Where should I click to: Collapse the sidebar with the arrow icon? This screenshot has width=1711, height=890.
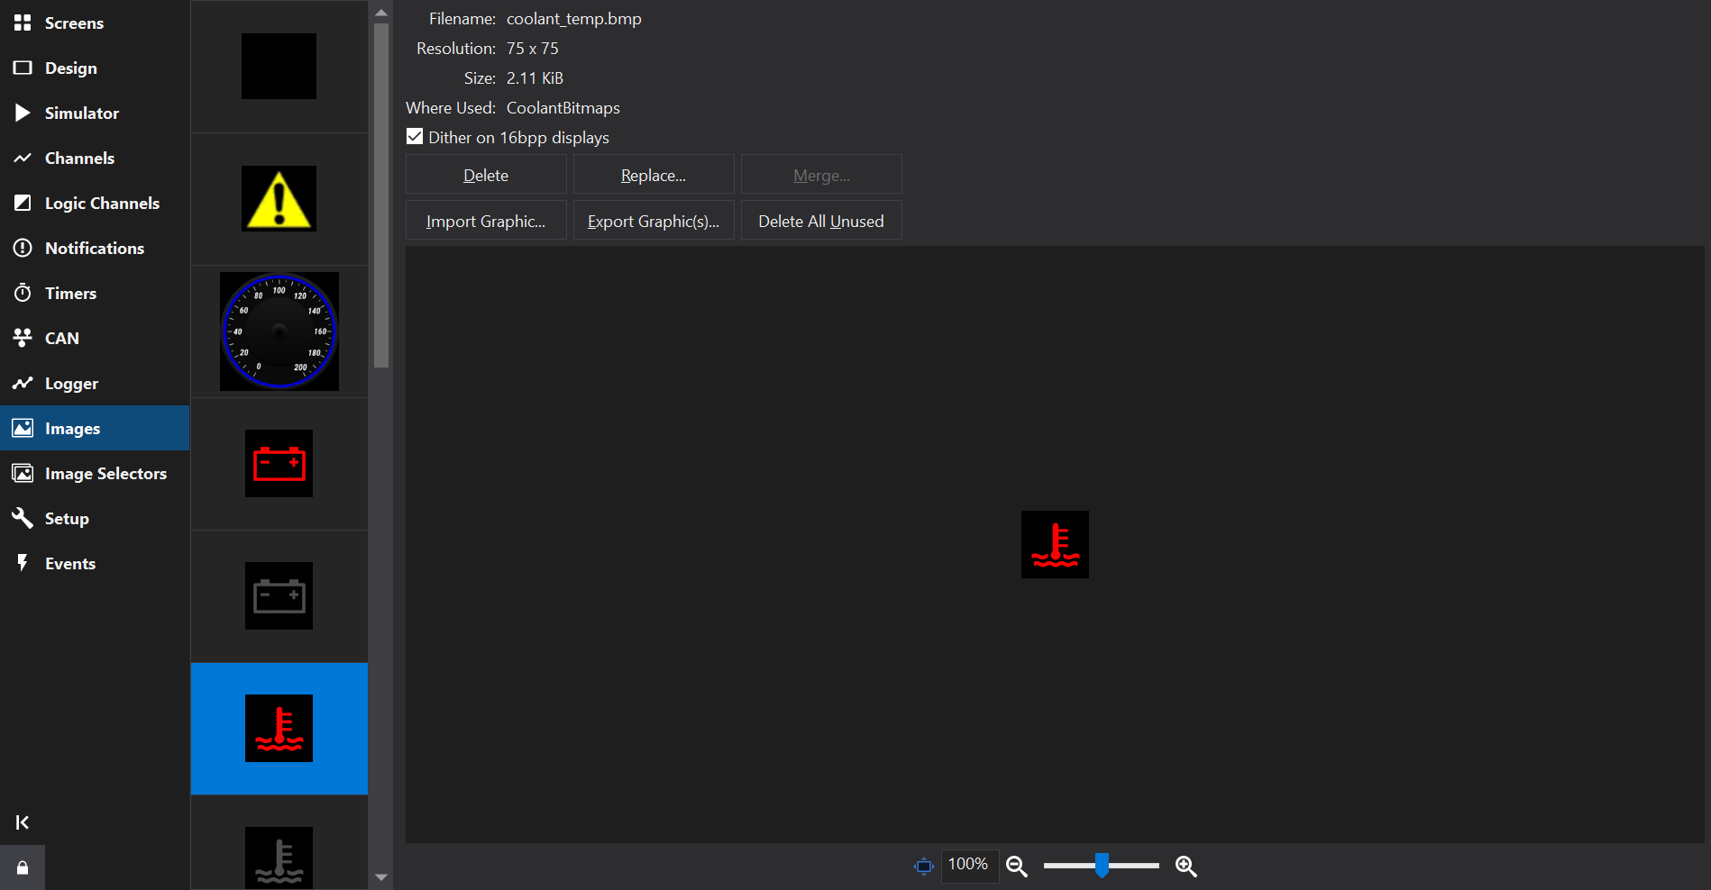(23, 822)
